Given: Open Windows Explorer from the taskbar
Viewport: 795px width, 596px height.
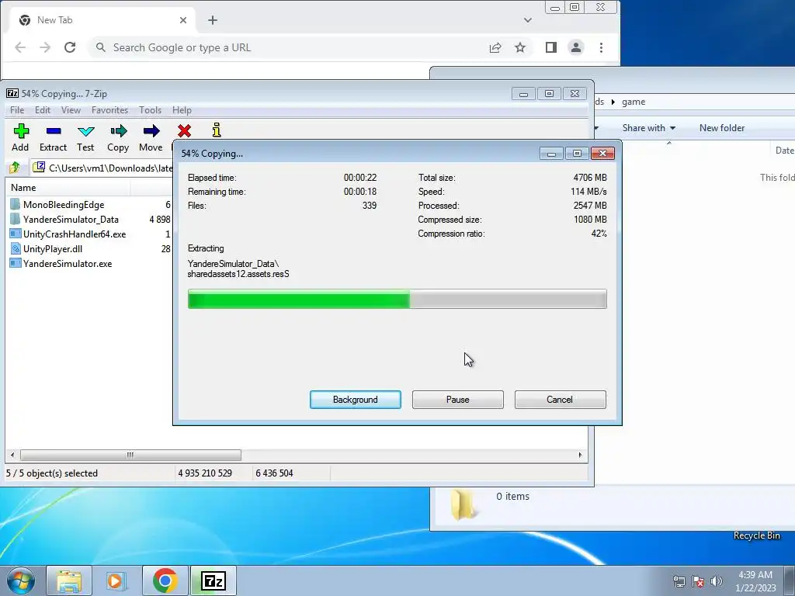Looking at the screenshot, I should 69,580.
